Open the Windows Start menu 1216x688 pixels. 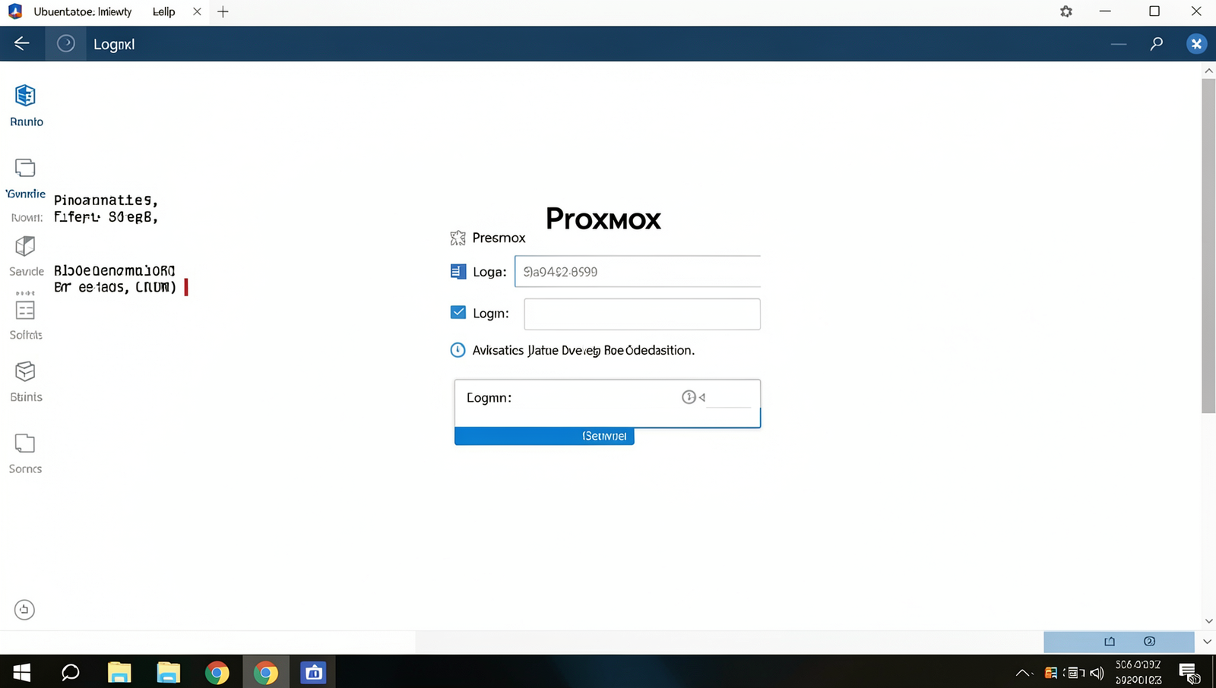[21, 673]
